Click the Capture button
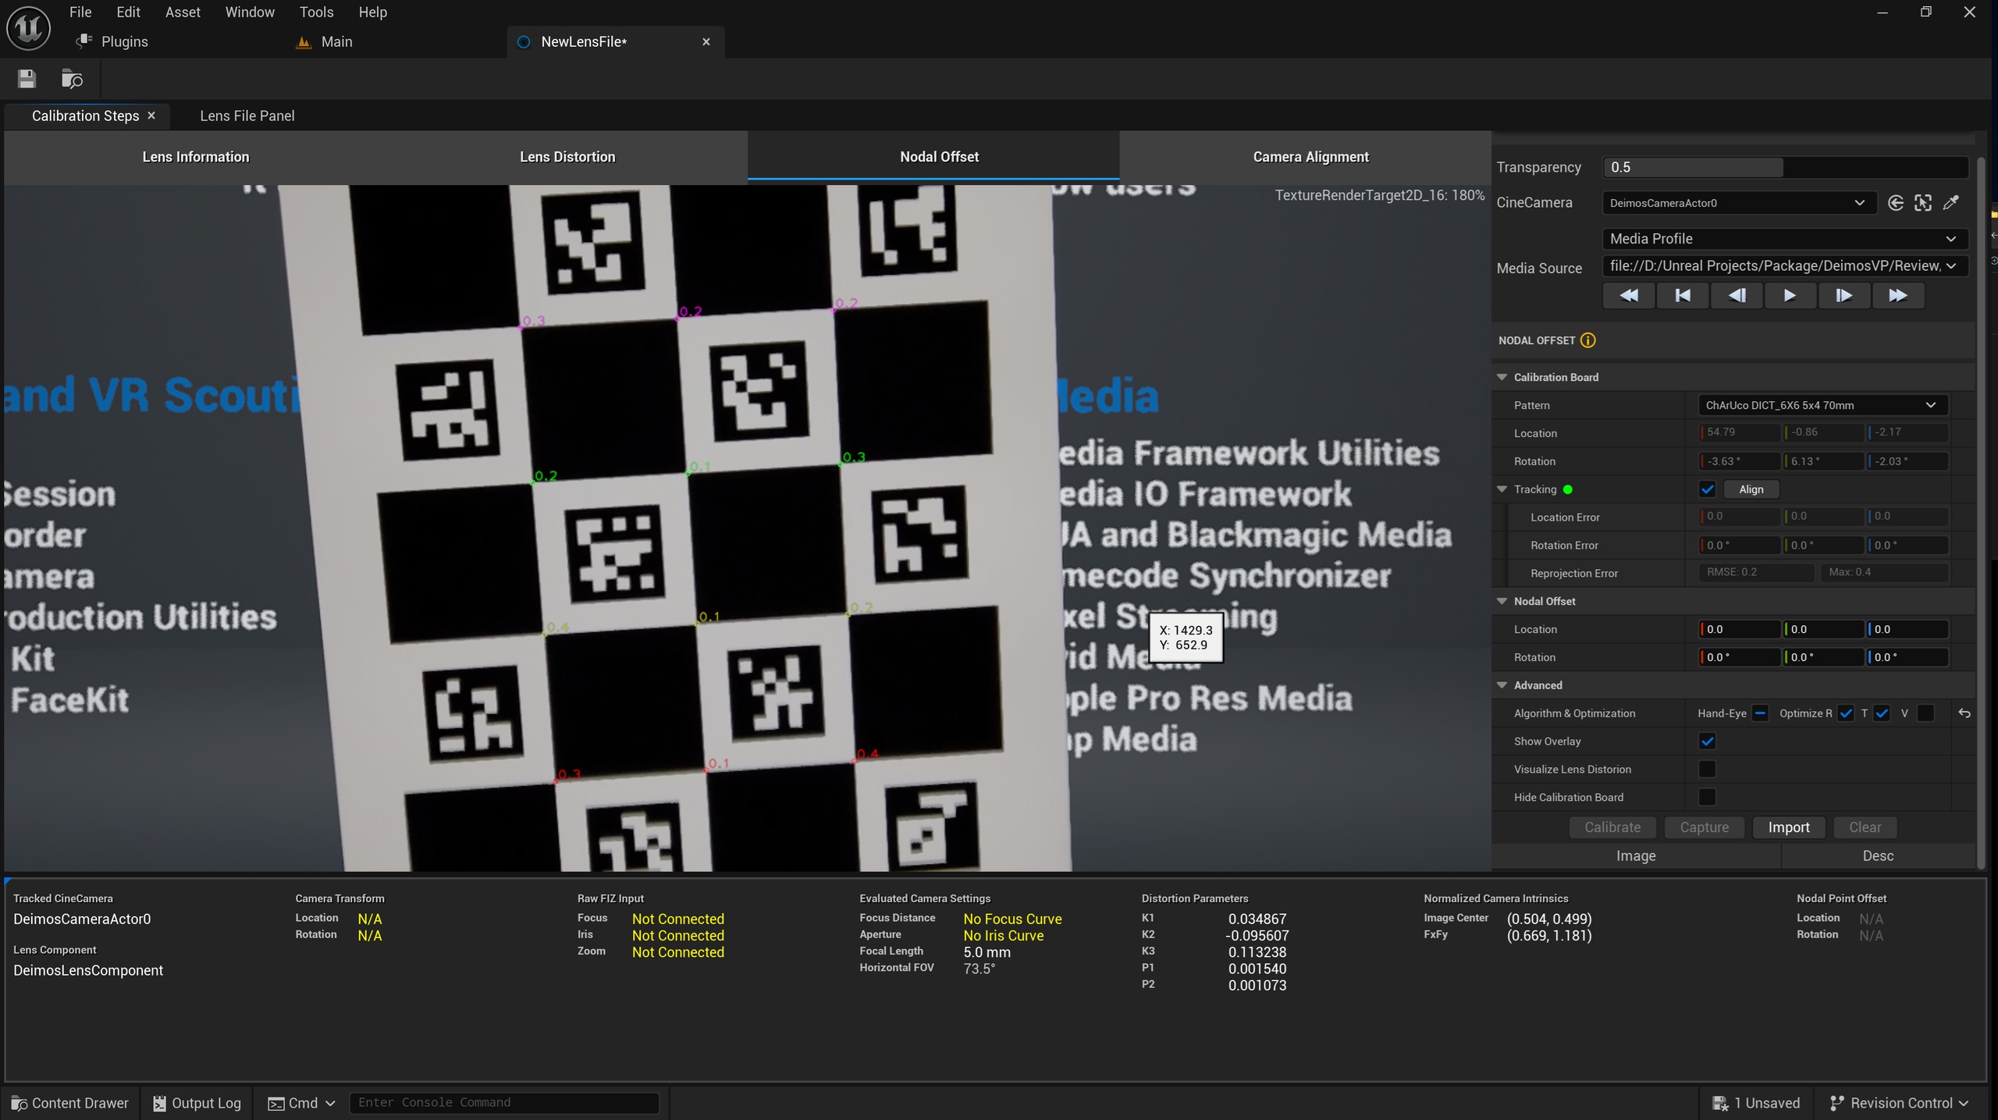Viewport: 1998px width, 1120px height. pyautogui.click(x=1704, y=827)
